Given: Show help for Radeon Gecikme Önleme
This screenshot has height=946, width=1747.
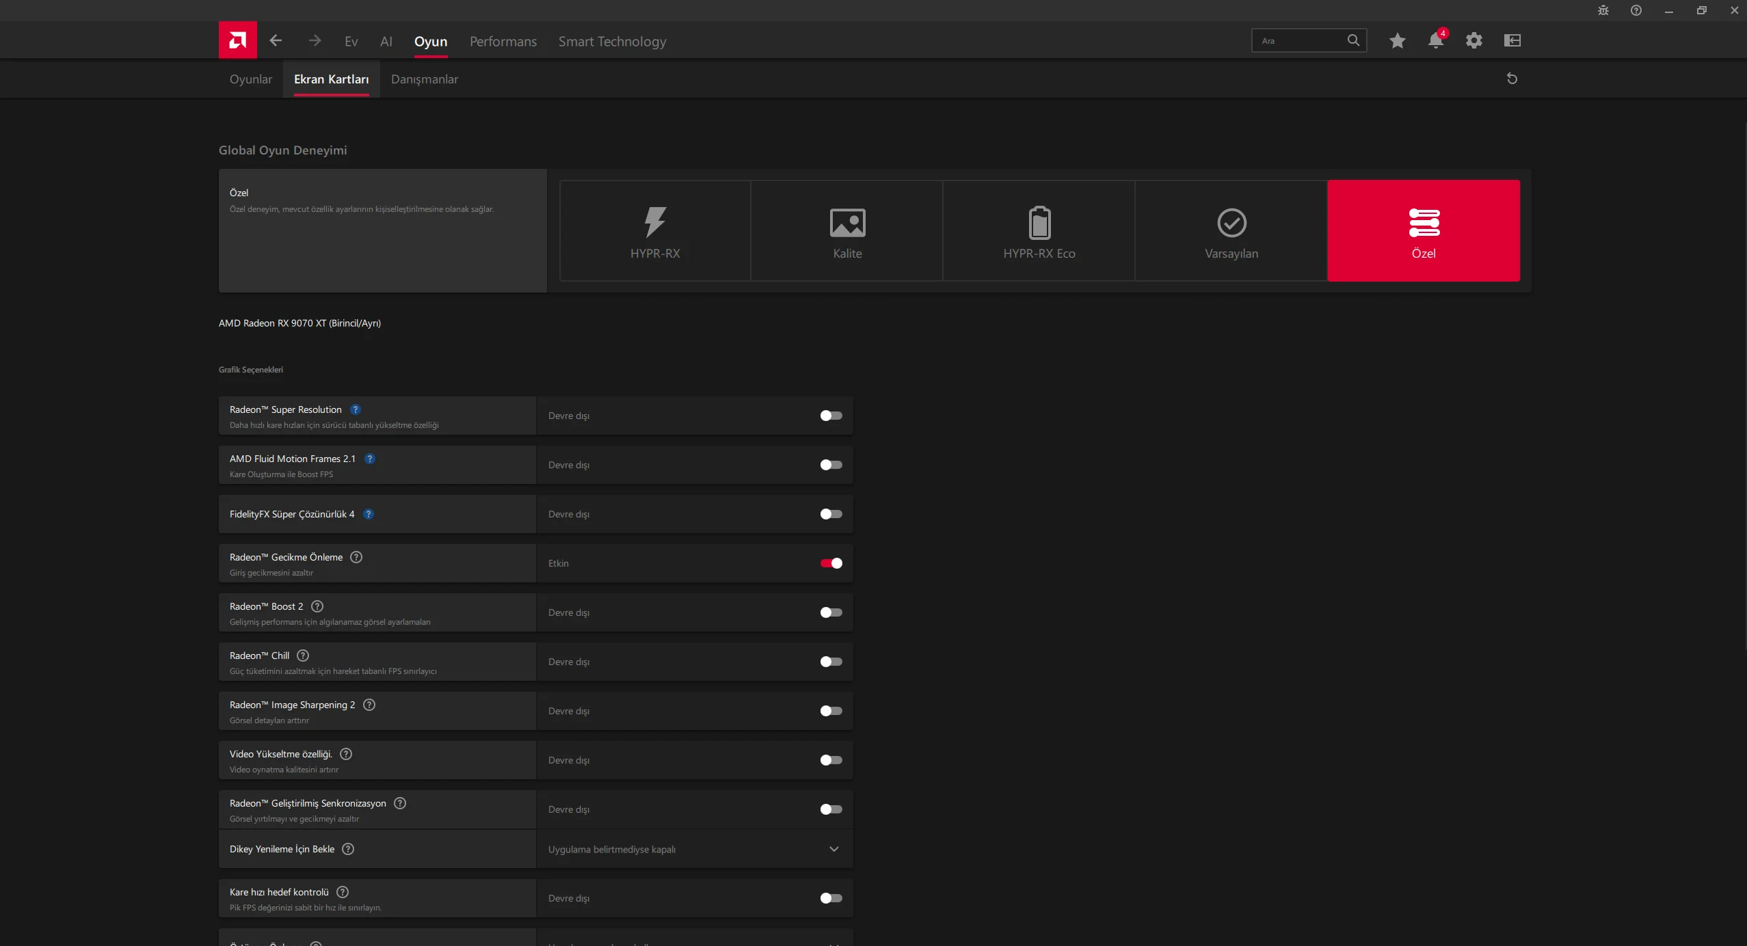Looking at the screenshot, I should click(x=356, y=557).
